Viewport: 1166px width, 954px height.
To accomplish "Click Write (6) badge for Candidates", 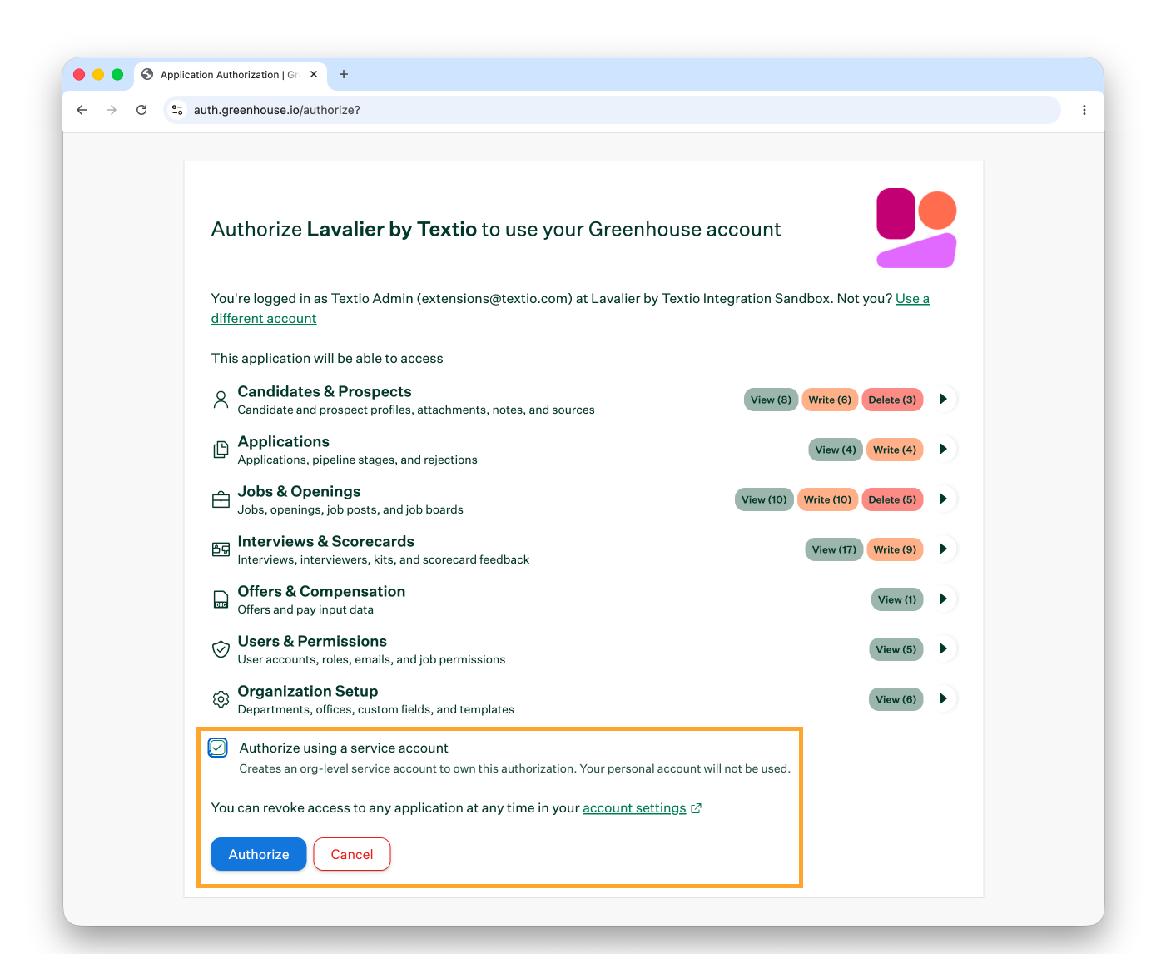I will point(830,400).
